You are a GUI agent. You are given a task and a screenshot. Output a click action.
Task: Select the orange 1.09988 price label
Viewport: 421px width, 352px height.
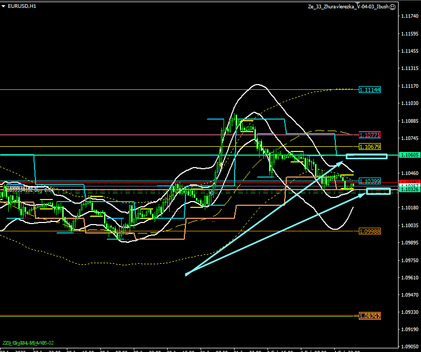pos(369,231)
